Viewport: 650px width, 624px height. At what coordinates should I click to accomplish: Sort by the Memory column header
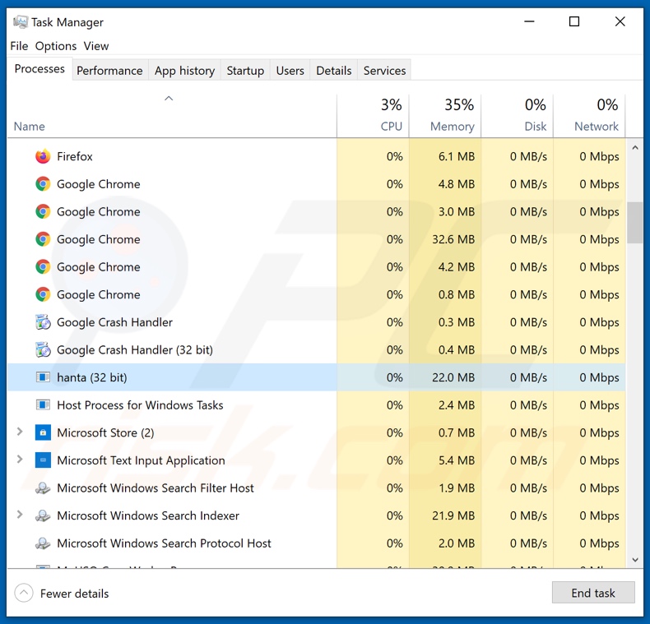pyautogui.click(x=445, y=117)
